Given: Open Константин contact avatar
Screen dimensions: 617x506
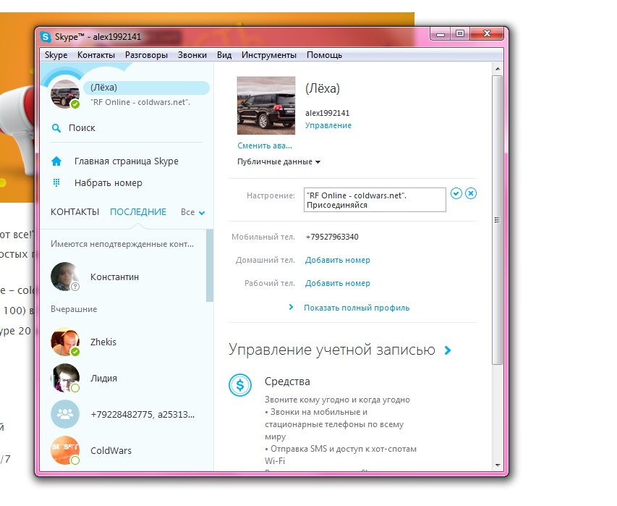Looking at the screenshot, I should [x=65, y=277].
